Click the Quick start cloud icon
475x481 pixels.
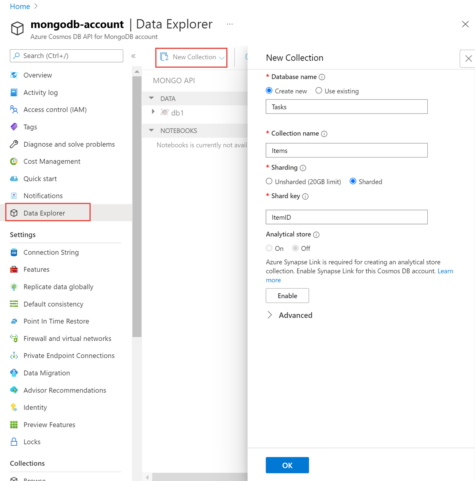click(x=14, y=178)
